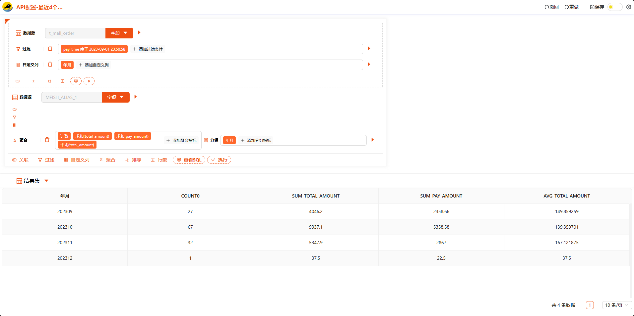Image resolution: width=634 pixels, height=316 pixels.
Task: Click 添加聚合指标 to add aggregate
Action: point(181,140)
